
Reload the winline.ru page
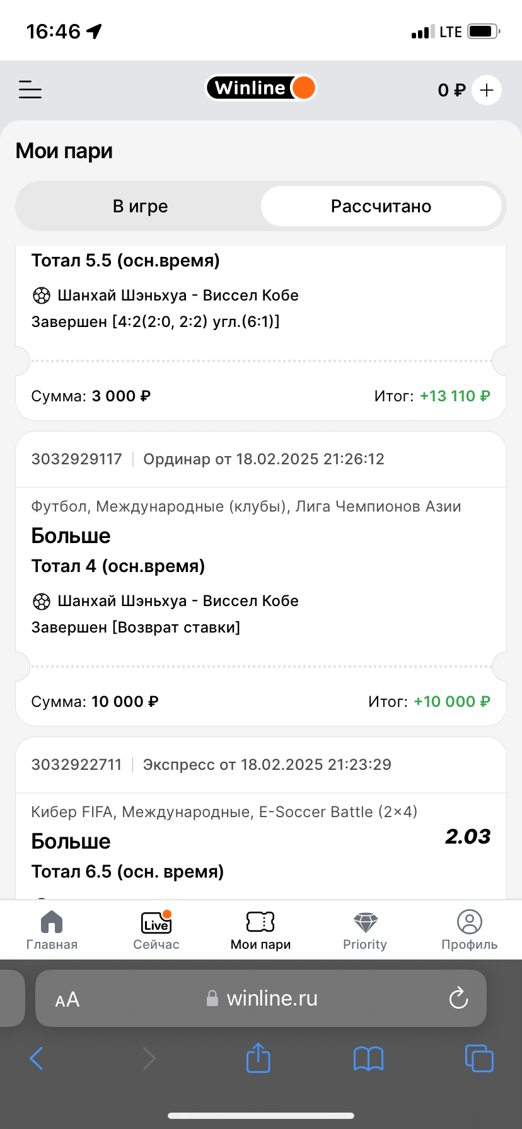click(458, 998)
